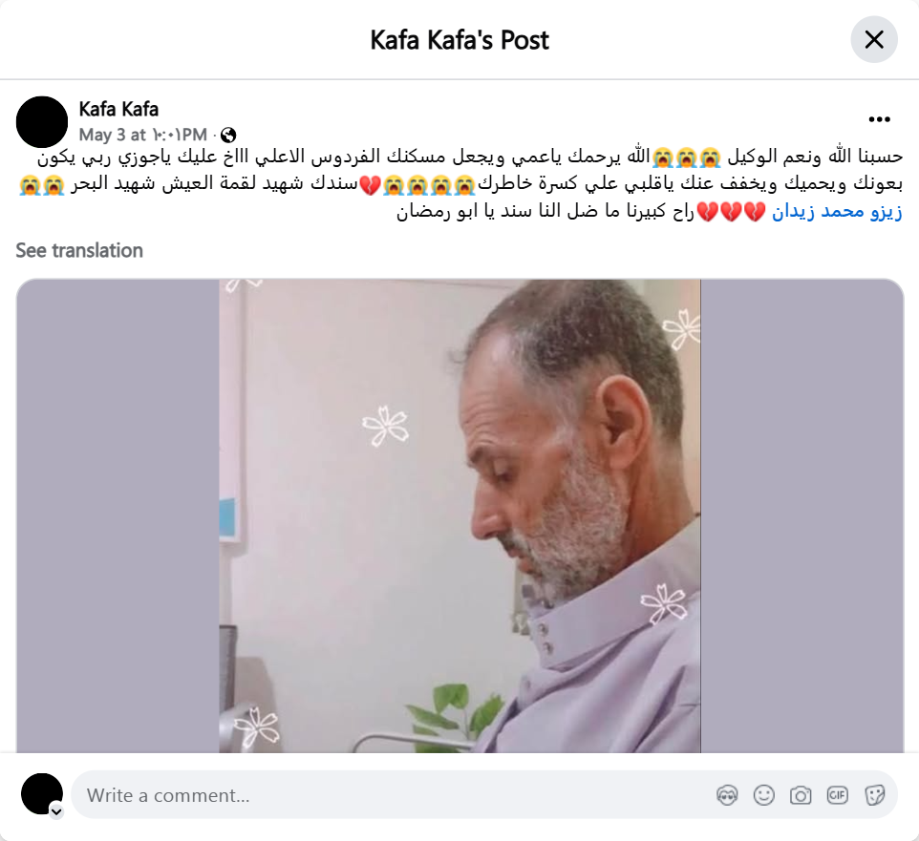
Task: Open Kafa Kafa author name link
Action: click(118, 109)
